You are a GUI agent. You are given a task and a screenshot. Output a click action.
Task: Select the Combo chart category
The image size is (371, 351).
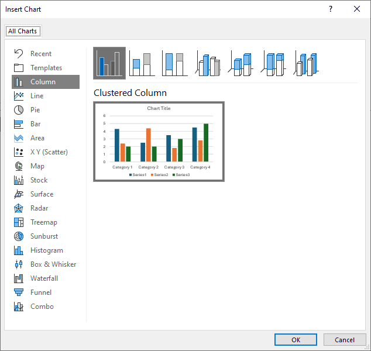[42, 307]
